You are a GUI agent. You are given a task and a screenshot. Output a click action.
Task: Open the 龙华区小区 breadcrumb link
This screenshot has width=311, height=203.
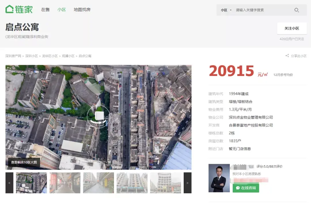coord(50,56)
